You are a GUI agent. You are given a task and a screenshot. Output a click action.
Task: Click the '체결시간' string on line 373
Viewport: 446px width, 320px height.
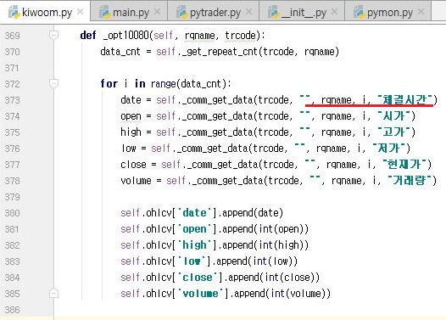click(x=404, y=100)
